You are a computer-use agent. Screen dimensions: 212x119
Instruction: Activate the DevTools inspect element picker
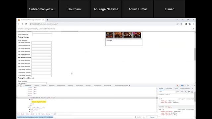tap(18, 86)
